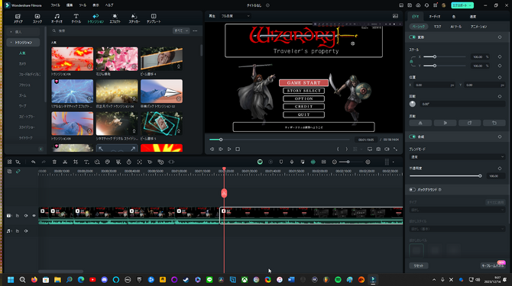Open the Stickers (ステッカー) panel icon

click(x=134, y=18)
